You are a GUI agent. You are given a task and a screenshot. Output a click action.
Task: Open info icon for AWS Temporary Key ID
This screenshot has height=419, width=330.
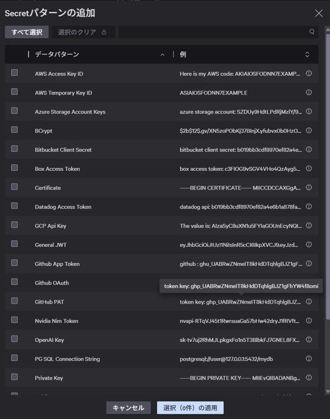click(308, 92)
